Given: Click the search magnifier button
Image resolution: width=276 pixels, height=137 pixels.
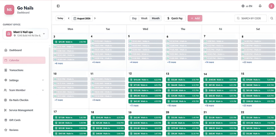Looking at the screenshot, I should (272, 18).
